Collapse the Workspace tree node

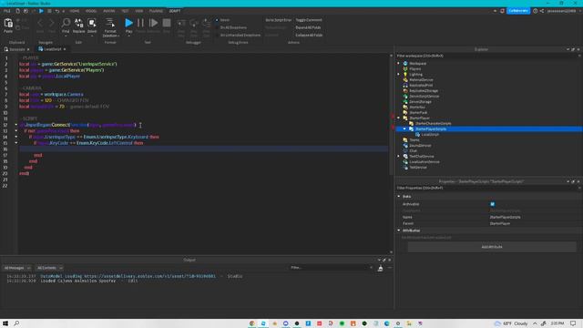tap(399, 64)
